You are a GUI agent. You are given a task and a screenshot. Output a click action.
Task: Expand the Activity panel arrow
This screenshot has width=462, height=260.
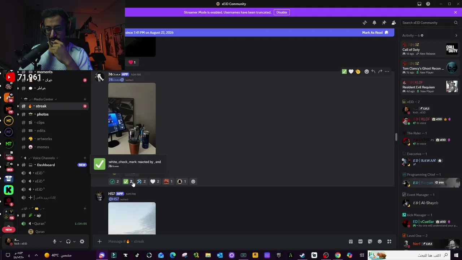point(456,35)
